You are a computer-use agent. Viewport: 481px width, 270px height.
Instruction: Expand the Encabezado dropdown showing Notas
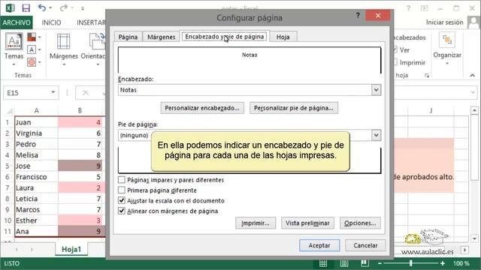coord(376,90)
